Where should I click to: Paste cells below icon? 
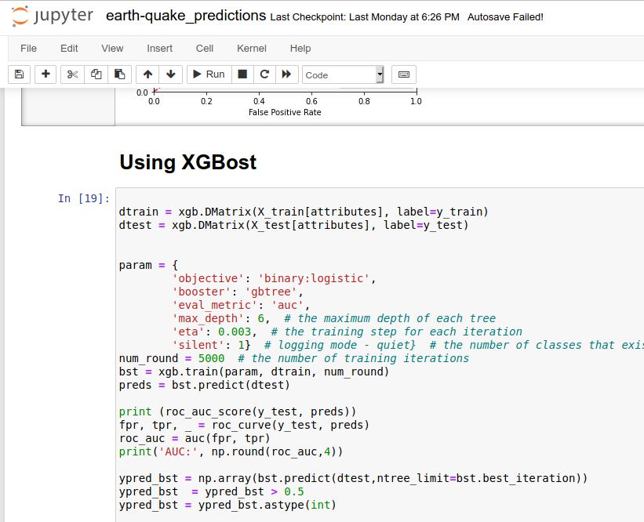click(x=119, y=74)
